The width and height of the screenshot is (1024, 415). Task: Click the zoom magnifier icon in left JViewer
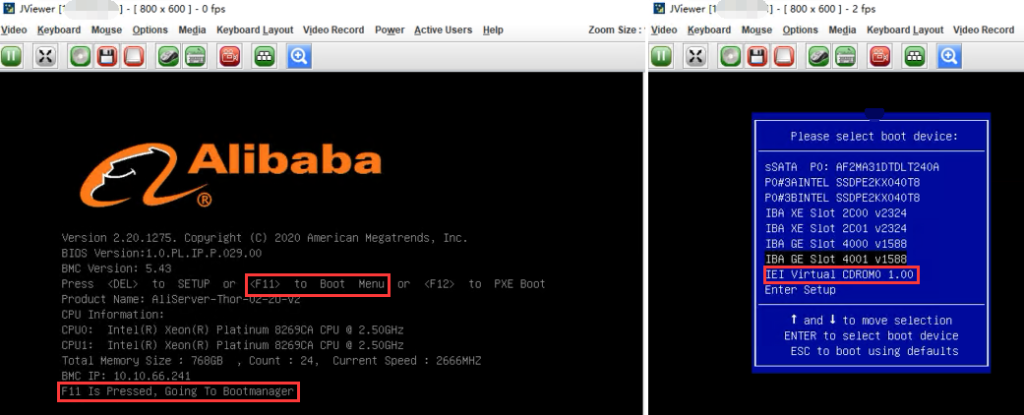tap(299, 57)
